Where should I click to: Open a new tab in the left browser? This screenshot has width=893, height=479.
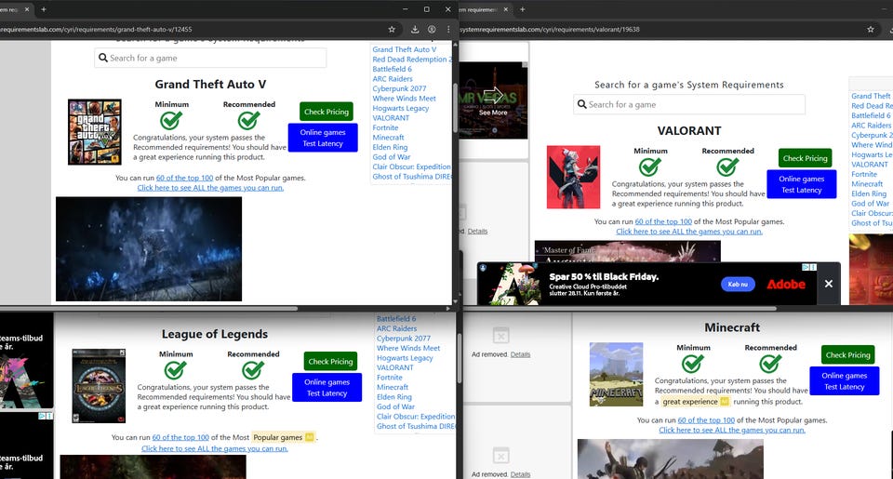tap(43, 8)
